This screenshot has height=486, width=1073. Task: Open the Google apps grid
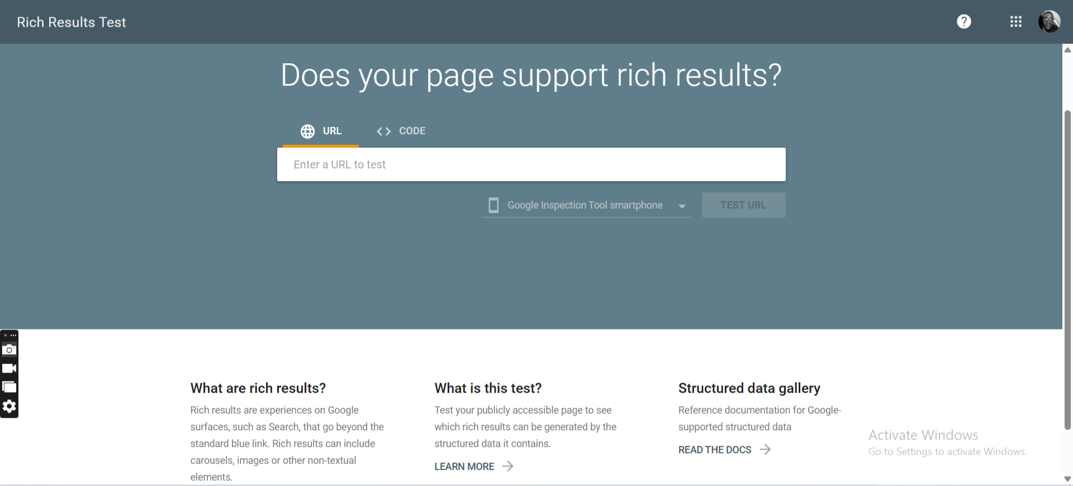click(x=1015, y=22)
